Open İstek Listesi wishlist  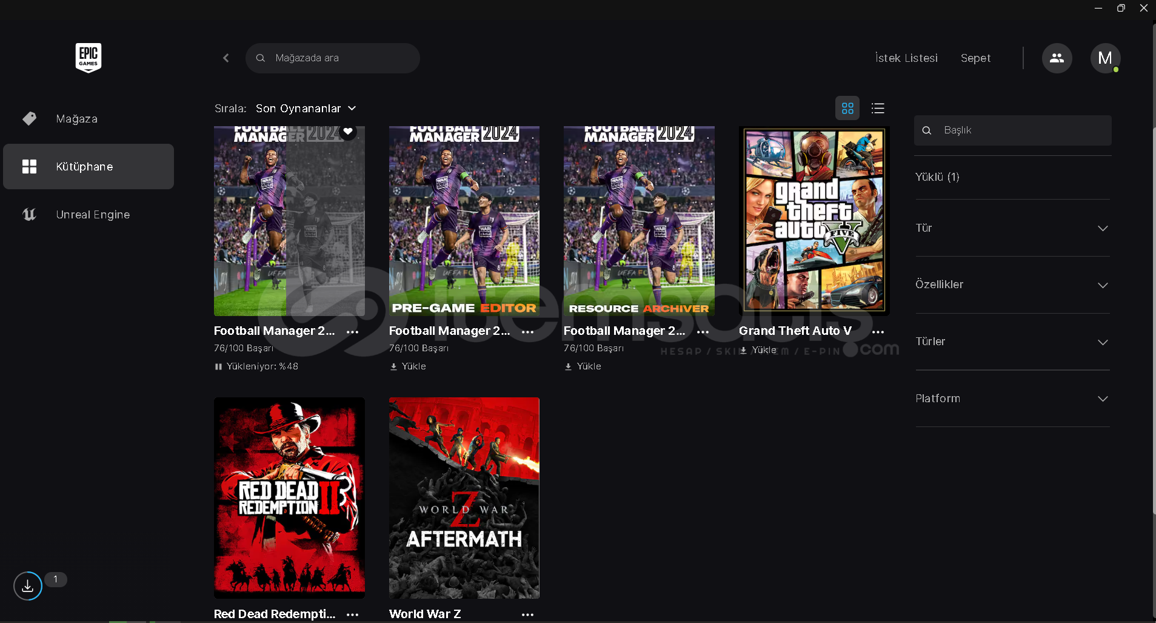point(906,58)
